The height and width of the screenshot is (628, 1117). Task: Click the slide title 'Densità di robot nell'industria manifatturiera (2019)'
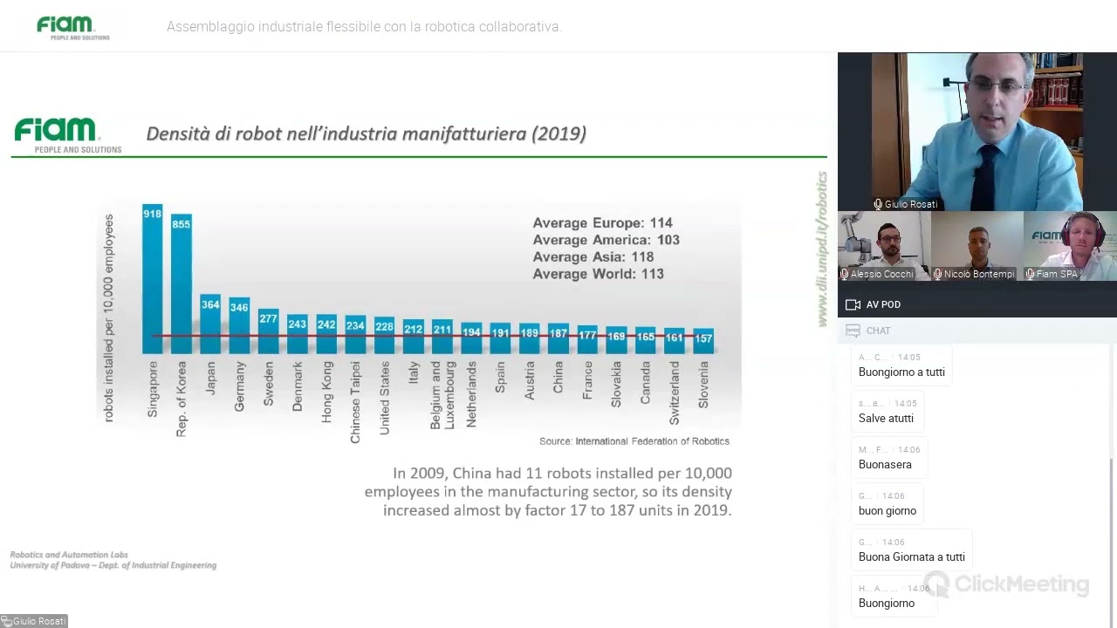point(366,133)
